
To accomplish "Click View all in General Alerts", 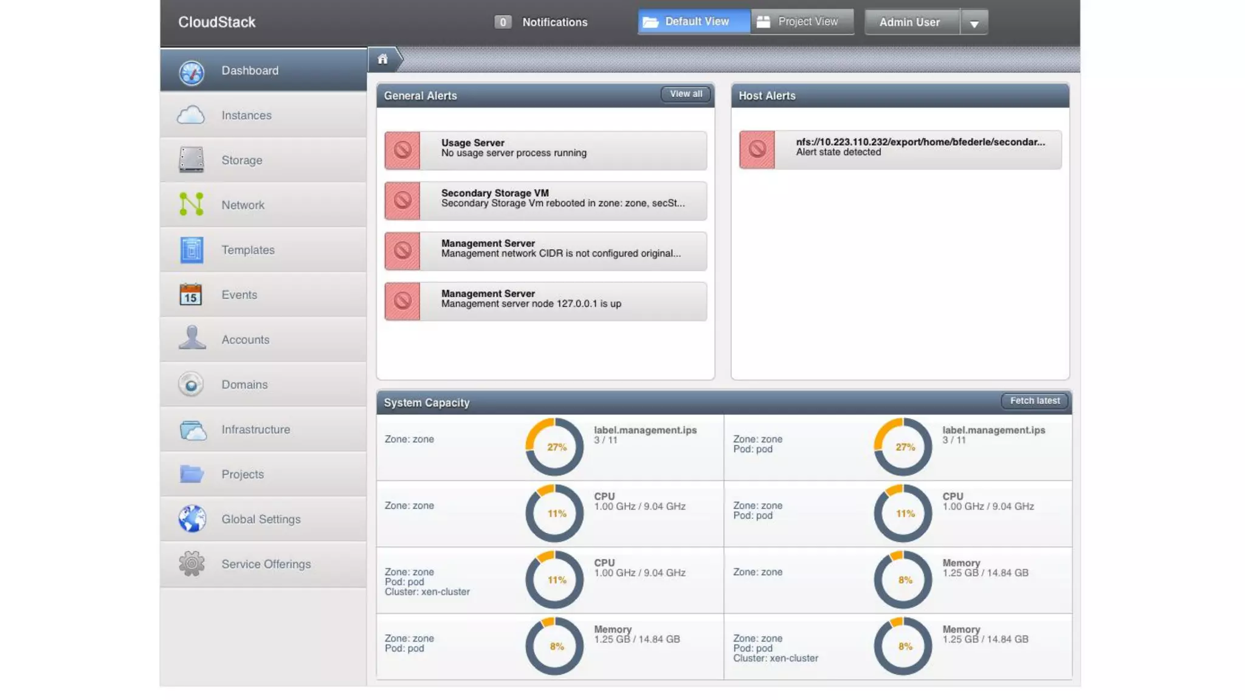I will pyautogui.click(x=686, y=94).
